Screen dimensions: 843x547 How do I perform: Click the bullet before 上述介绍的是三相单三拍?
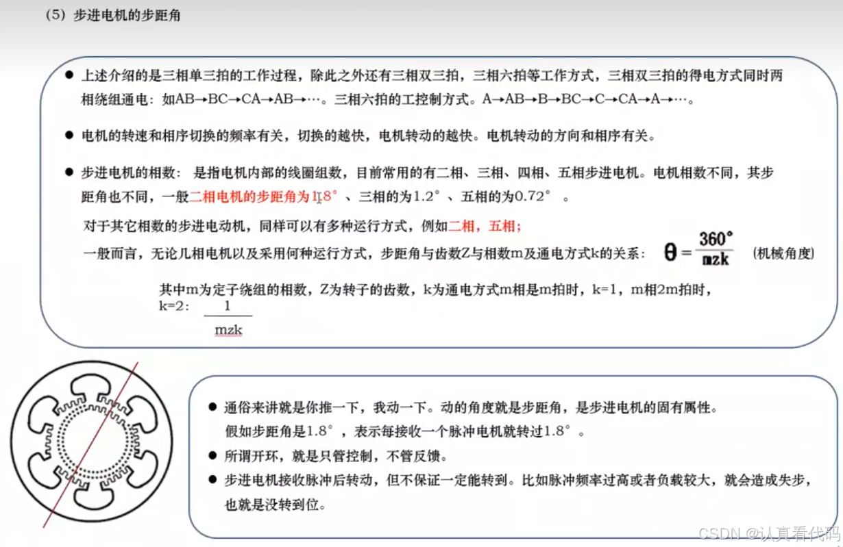click(x=69, y=75)
